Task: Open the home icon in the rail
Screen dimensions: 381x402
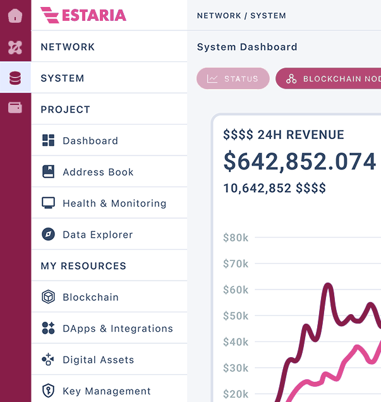Action: pos(15,16)
